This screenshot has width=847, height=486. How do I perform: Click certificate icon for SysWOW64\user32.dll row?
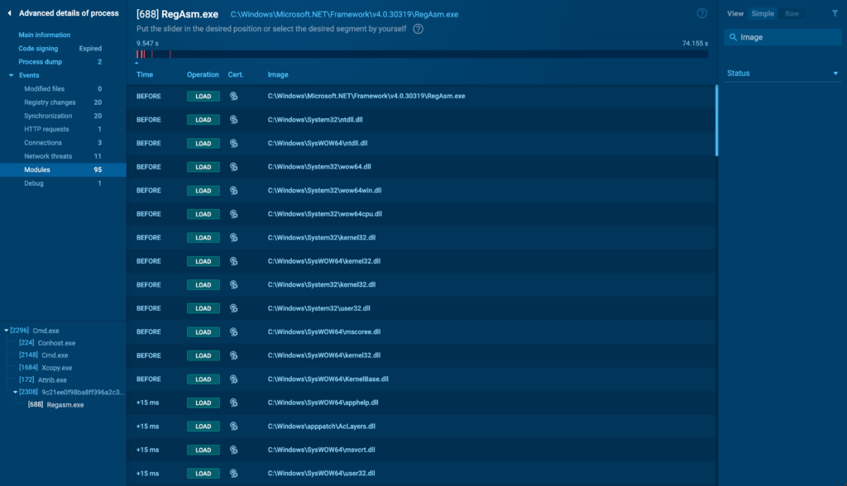pos(234,474)
